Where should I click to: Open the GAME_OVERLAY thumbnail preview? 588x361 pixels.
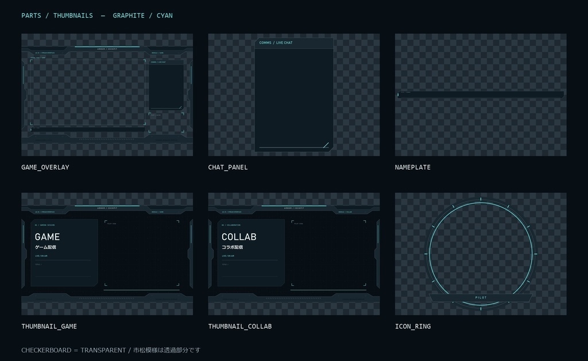107,95
